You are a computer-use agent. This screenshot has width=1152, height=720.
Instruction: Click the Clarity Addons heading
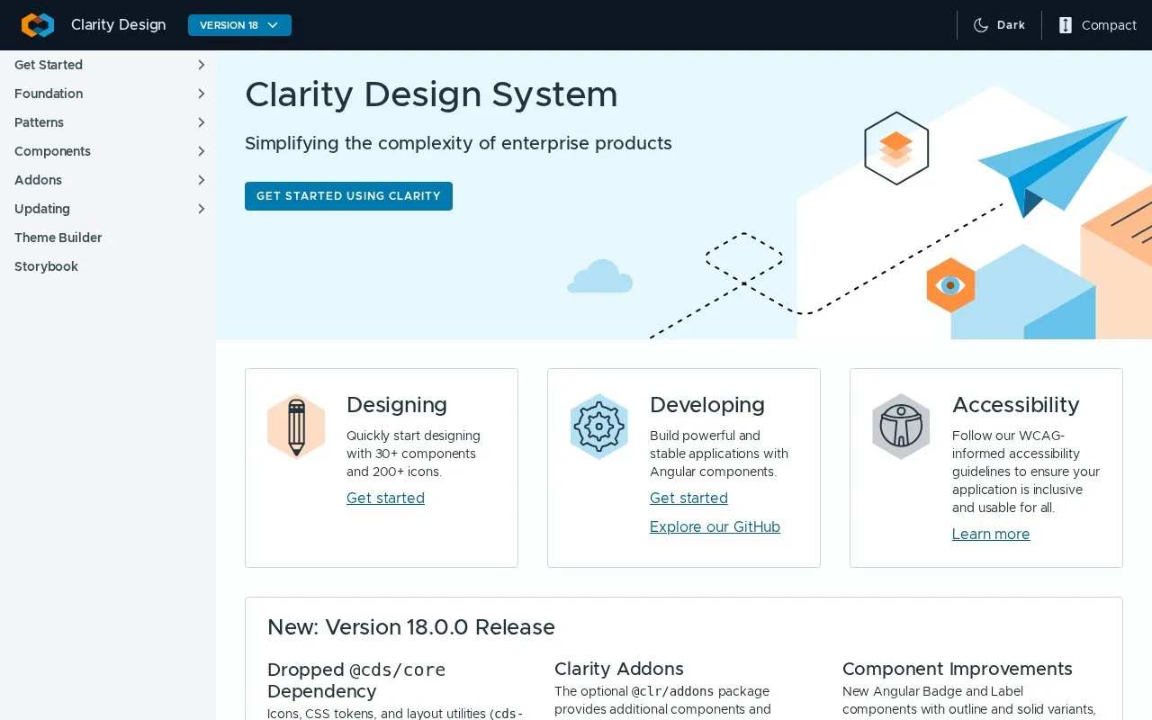tap(619, 669)
